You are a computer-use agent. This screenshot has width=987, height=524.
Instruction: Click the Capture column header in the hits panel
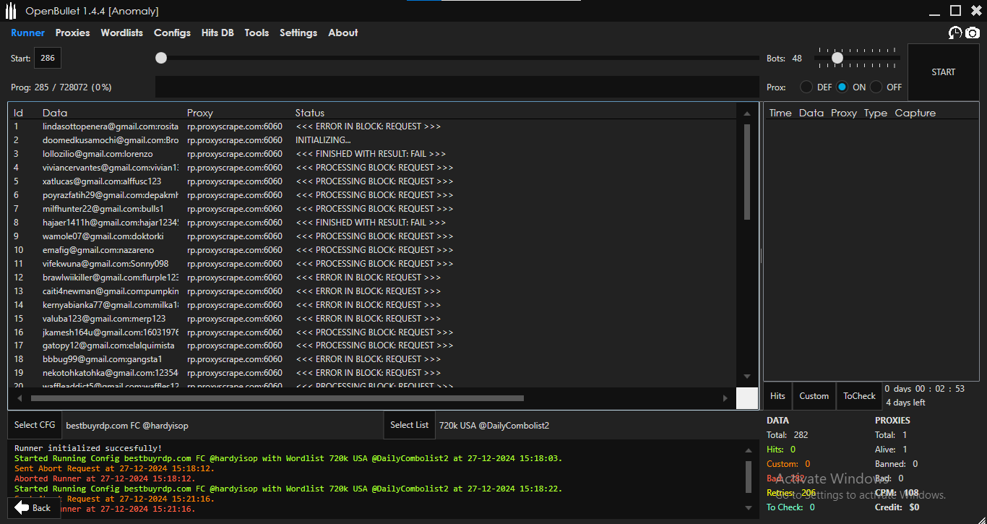click(x=915, y=113)
